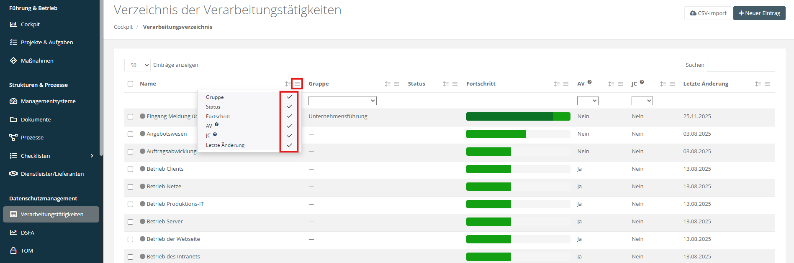The image size is (794, 263).
Task: Click the Suchen search input field
Action: point(740,65)
